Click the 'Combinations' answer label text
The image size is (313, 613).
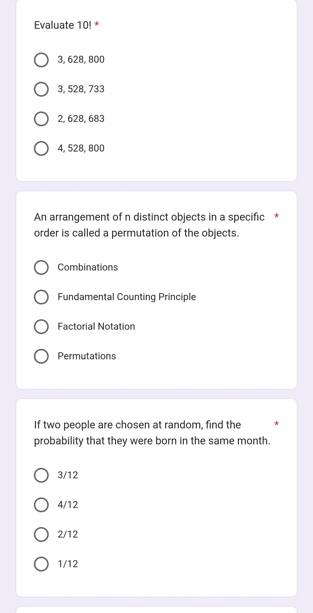coord(88,267)
